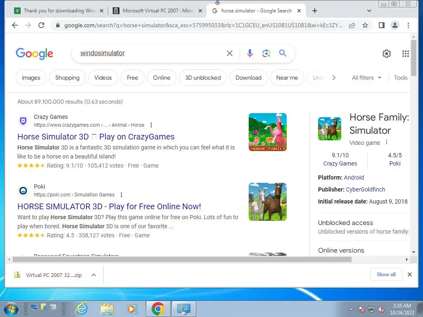Open Chrome three-dot menu

pyautogui.click(x=409, y=25)
